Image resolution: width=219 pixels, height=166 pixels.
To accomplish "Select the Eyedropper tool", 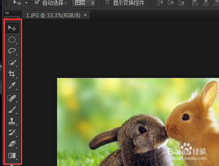I will tap(12, 85).
